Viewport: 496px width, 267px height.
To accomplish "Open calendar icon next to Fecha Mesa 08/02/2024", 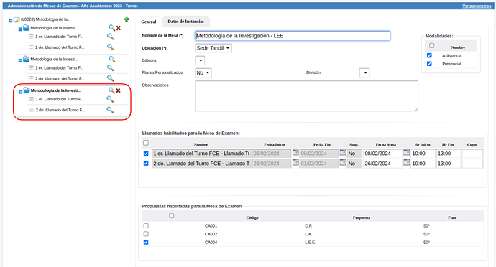I will (x=406, y=153).
